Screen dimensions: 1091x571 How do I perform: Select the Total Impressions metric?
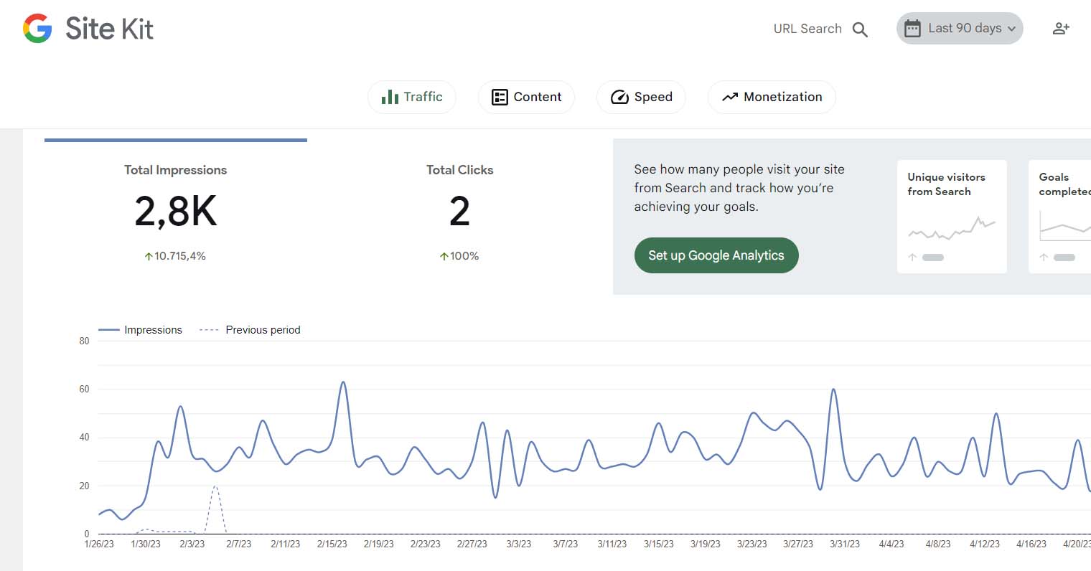coord(176,213)
